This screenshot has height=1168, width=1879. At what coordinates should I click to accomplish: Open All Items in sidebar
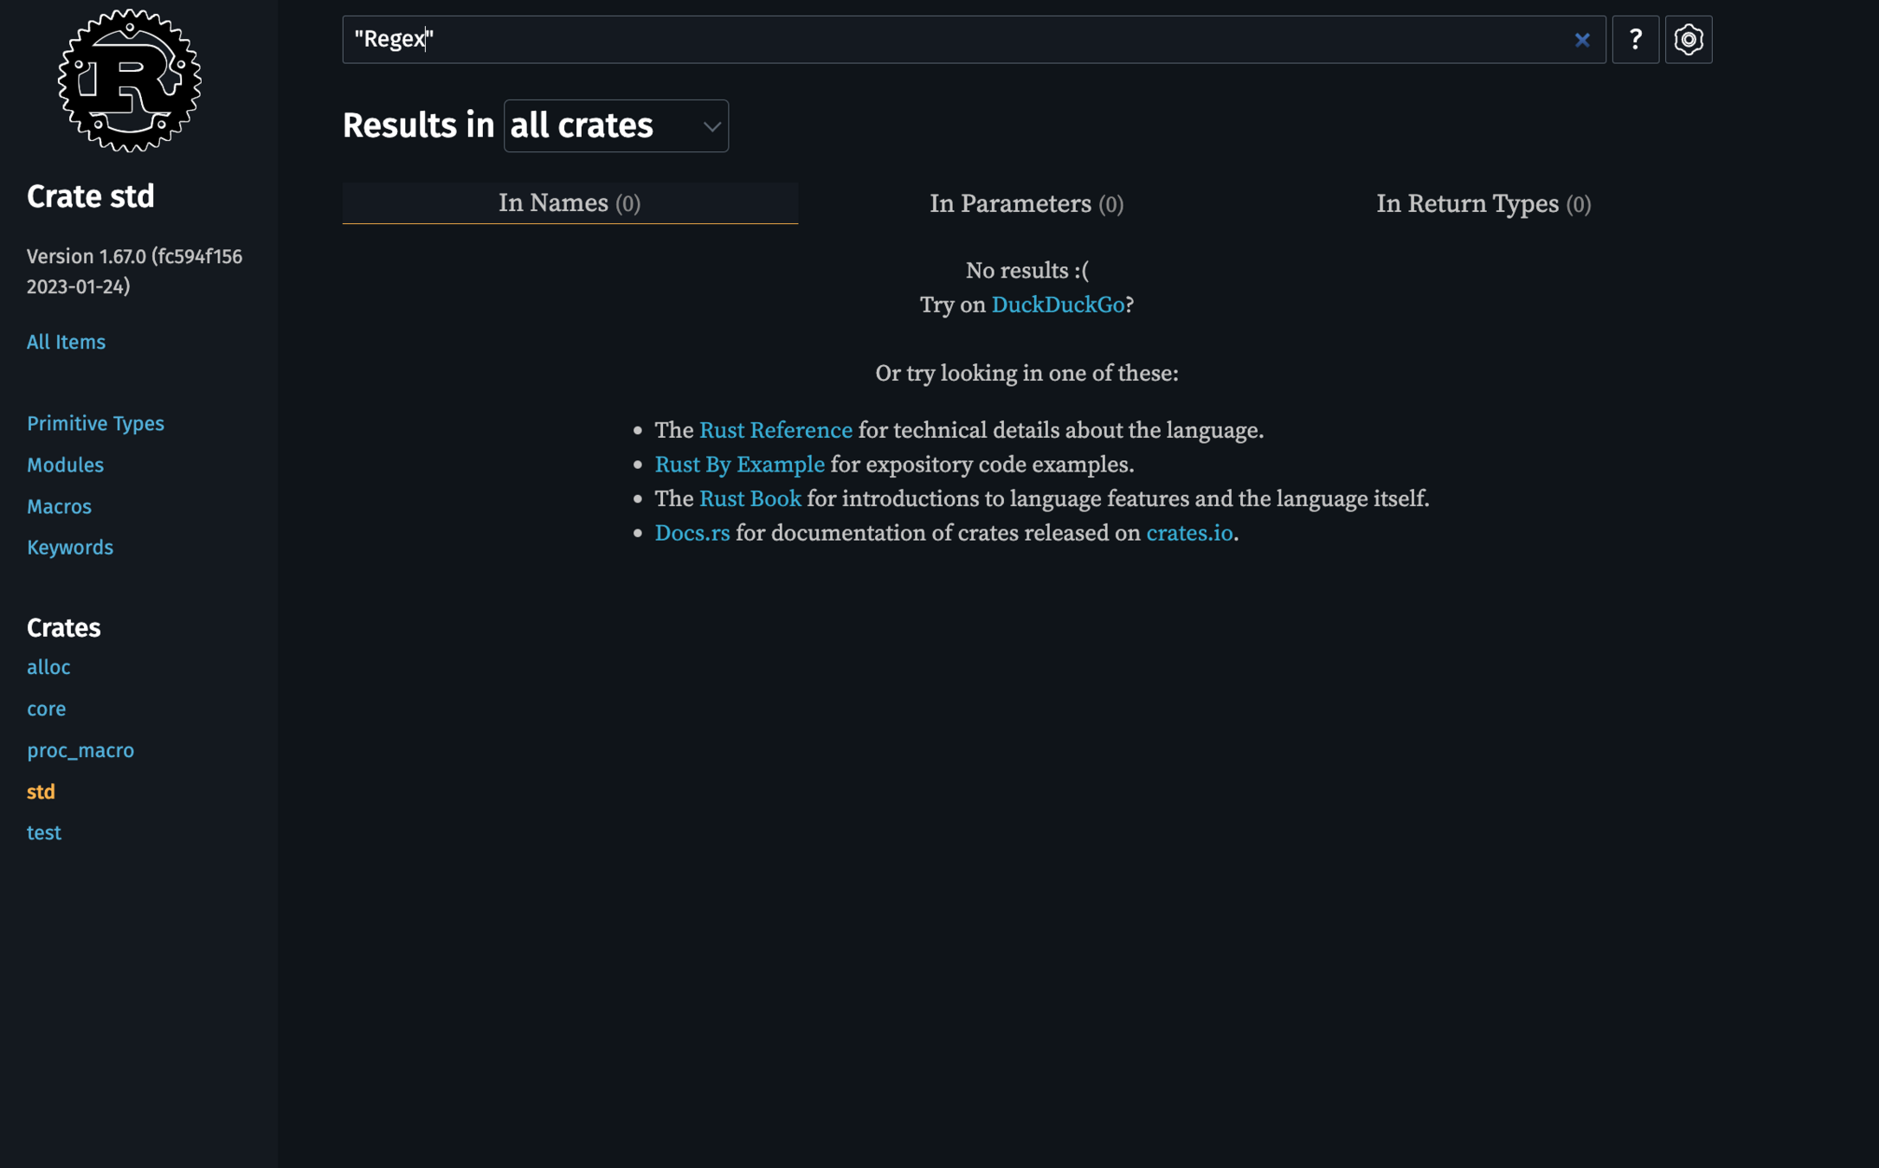pyautogui.click(x=66, y=342)
